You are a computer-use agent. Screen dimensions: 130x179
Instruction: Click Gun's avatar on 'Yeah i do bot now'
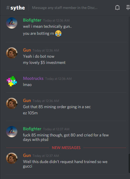pos(12,53)
